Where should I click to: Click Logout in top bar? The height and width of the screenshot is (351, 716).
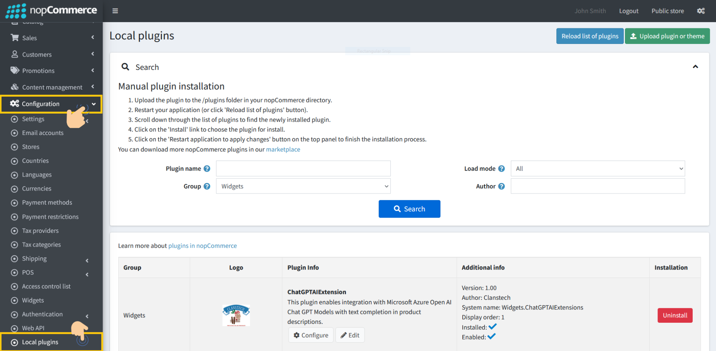coord(629,11)
